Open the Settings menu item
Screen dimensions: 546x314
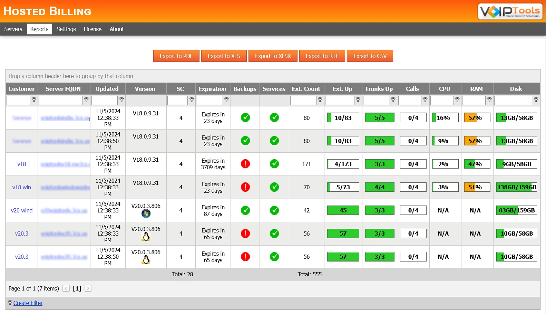pos(66,29)
